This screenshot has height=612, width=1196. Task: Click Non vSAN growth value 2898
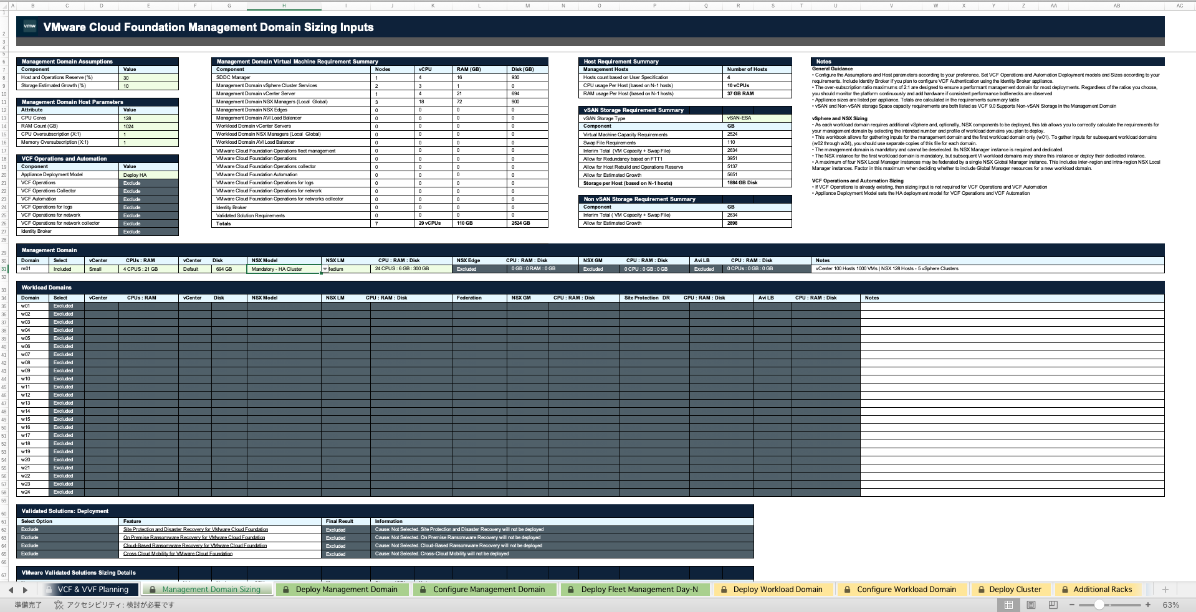pos(757,223)
